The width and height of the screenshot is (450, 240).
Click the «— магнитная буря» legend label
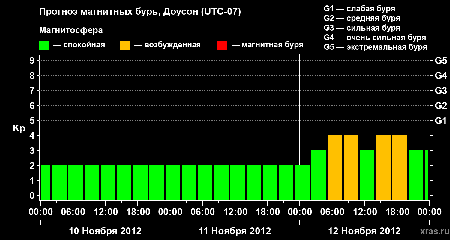(x=268, y=45)
